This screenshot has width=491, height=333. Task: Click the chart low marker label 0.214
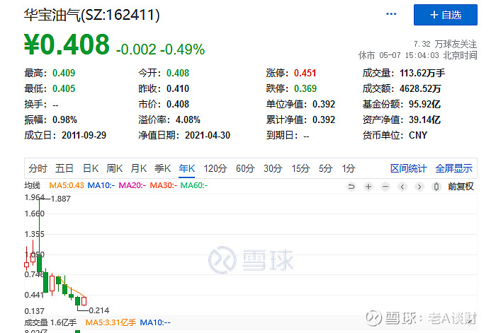(x=99, y=310)
